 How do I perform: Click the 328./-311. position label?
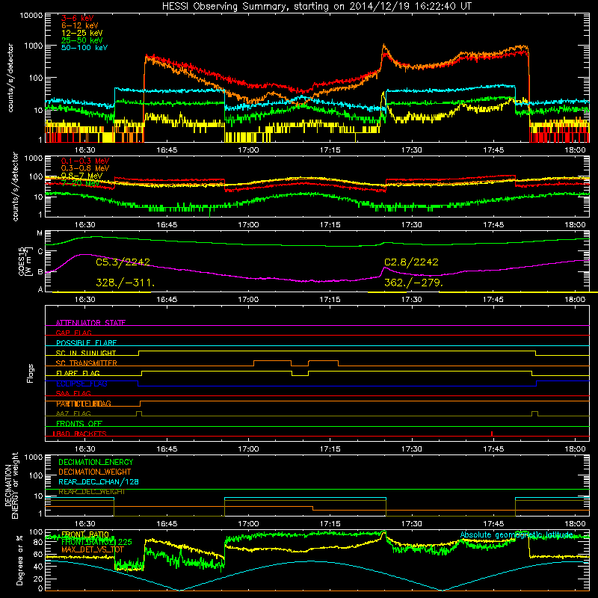(x=125, y=283)
